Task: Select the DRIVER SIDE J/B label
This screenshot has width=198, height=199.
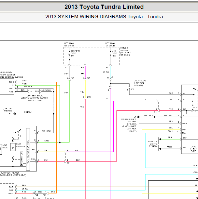Action: pos(126,51)
